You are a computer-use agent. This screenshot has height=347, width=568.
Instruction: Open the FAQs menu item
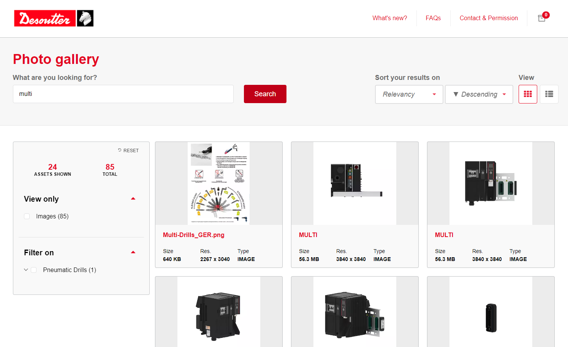[x=433, y=18]
